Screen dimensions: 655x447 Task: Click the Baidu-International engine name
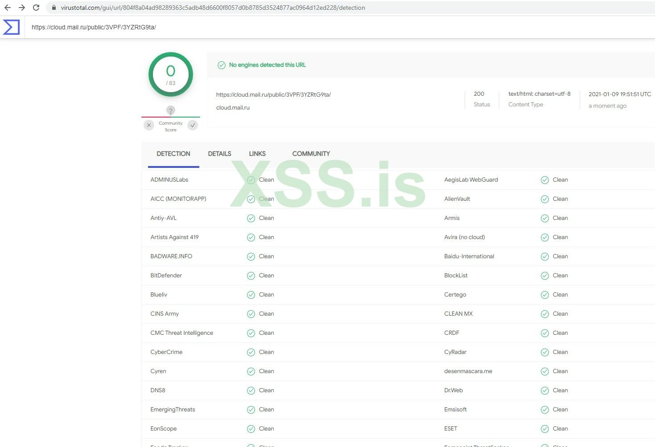(469, 256)
